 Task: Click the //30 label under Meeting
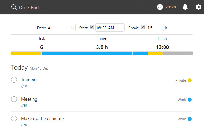click(x=24, y=106)
